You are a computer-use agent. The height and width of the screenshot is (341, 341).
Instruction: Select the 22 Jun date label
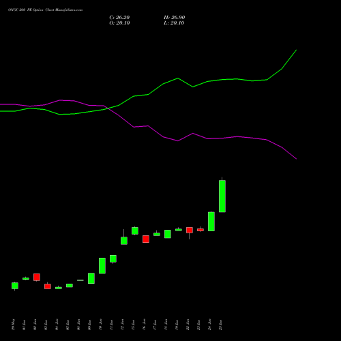pos(188,325)
